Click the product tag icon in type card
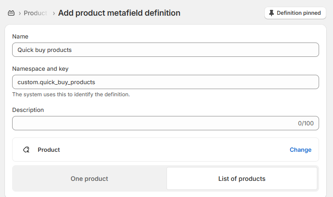This screenshot has width=333, height=197. (x=26, y=150)
